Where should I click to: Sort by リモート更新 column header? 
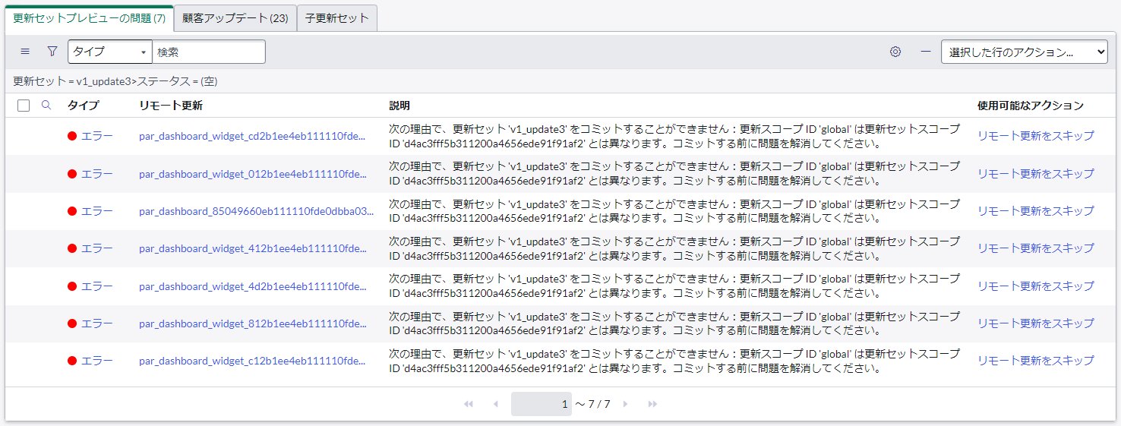(x=171, y=106)
